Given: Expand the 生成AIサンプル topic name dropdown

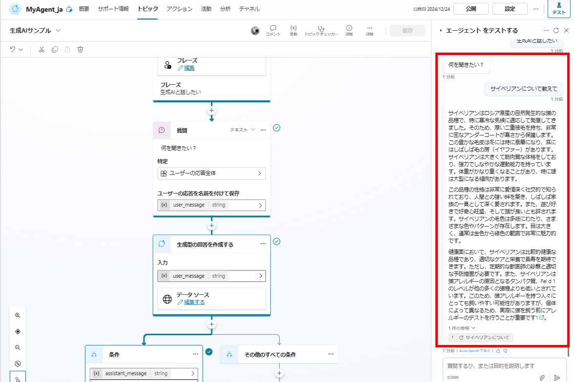Looking at the screenshot, I should (x=57, y=30).
